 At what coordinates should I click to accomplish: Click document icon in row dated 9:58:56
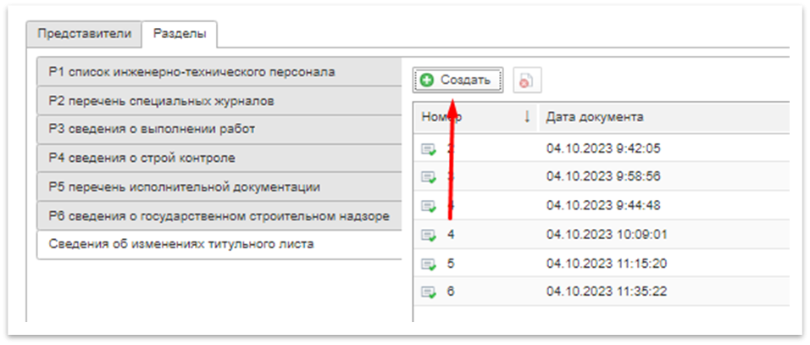click(429, 177)
